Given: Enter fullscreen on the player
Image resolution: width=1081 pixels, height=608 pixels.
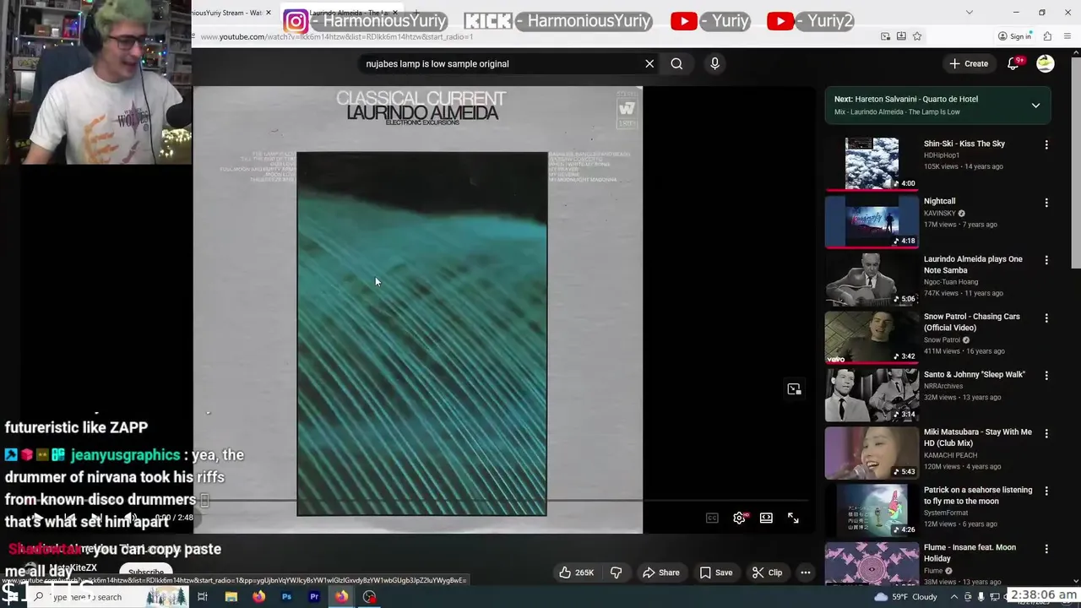Looking at the screenshot, I should point(793,518).
